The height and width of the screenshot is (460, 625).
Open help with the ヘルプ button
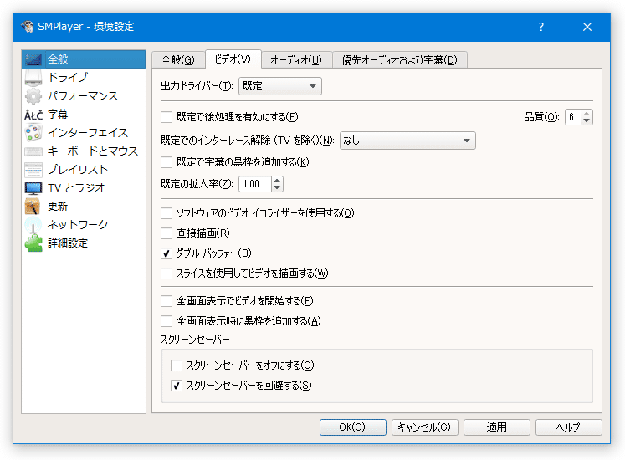point(568,427)
